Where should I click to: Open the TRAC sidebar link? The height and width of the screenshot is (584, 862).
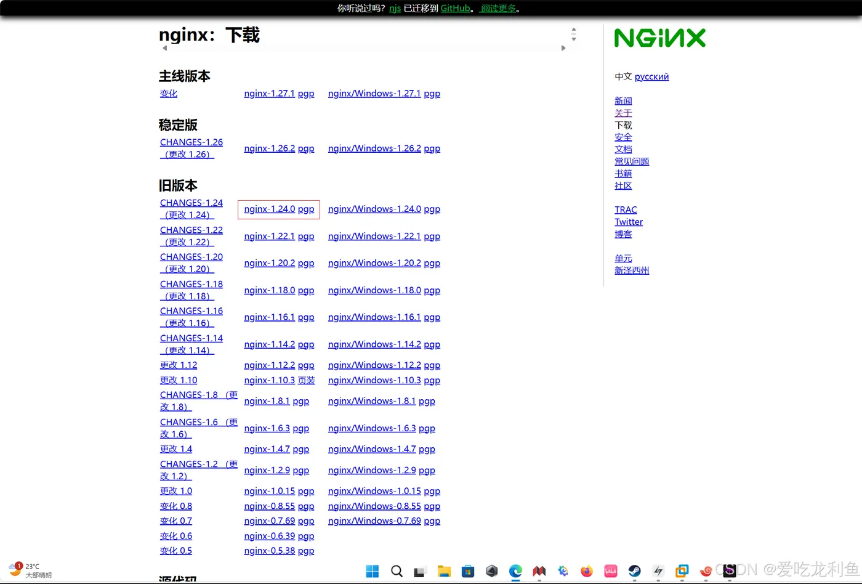coord(626,210)
